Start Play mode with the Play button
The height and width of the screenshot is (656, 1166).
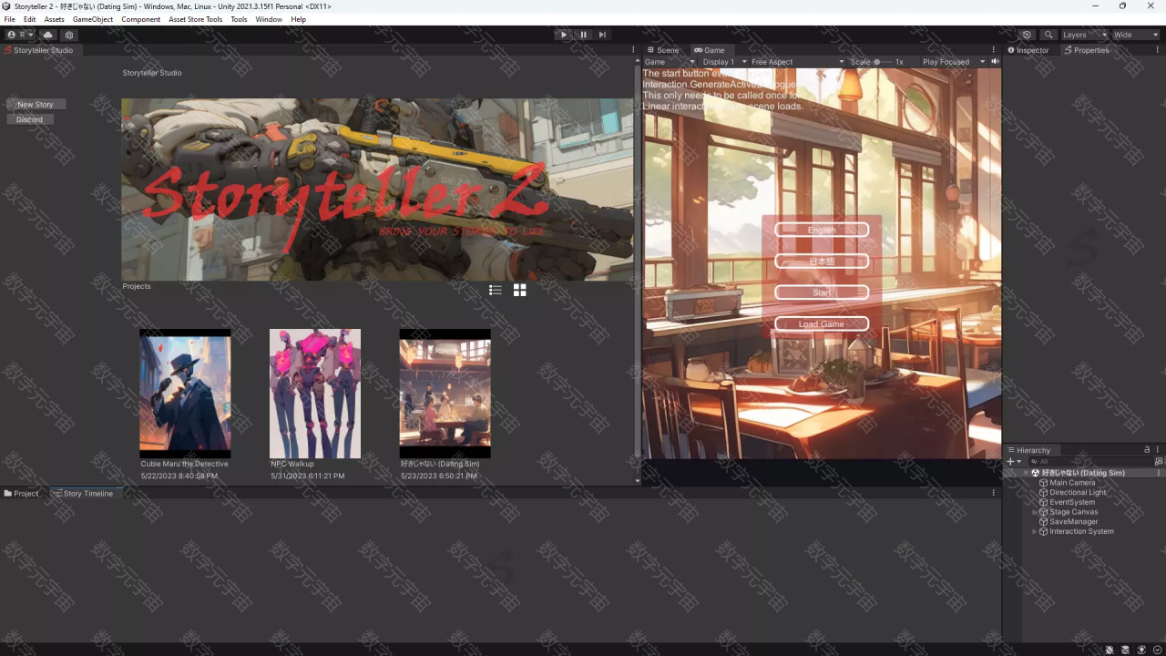click(563, 35)
